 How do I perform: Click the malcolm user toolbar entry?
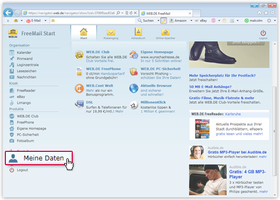pos(253,21)
